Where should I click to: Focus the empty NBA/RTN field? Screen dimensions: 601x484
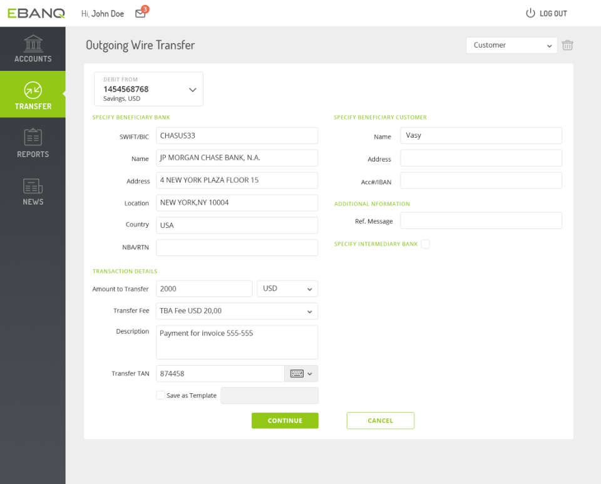click(x=237, y=247)
